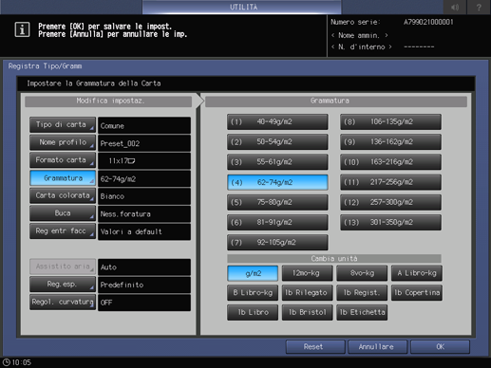The width and height of the screenshot is (491, 368).
Task: Click the Comune paper type value
Action: pyautogui.click(x=144, y=125)
